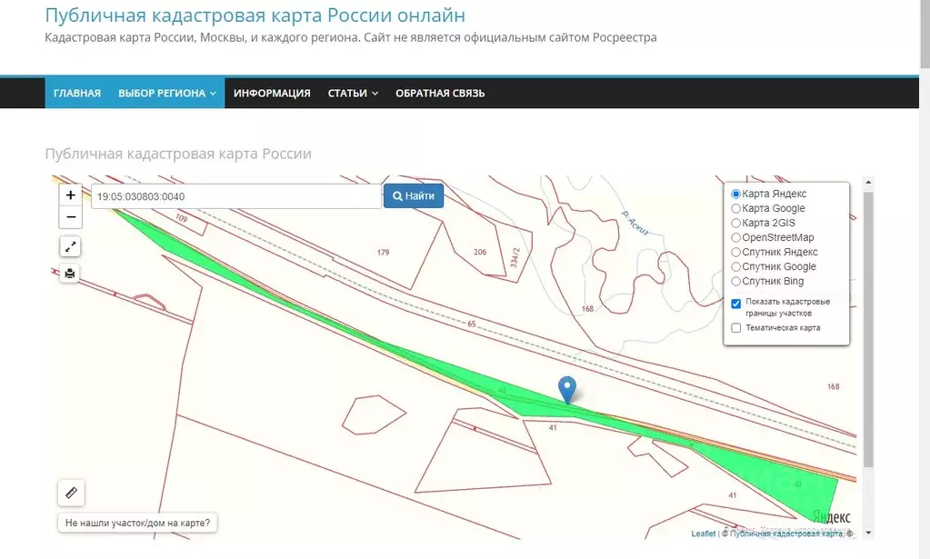930x559 pixels.
Task: Click the р. Аскиз river label
Action: (635, 223)
